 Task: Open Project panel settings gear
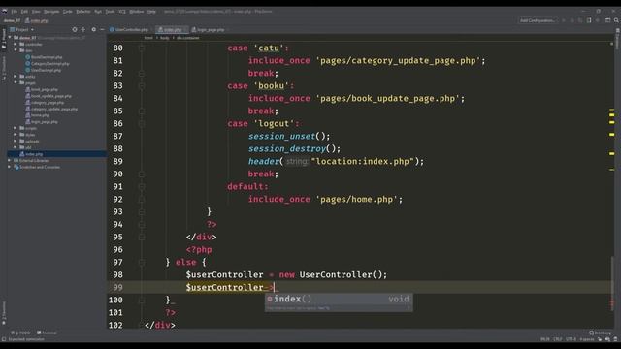coord(93,30)
